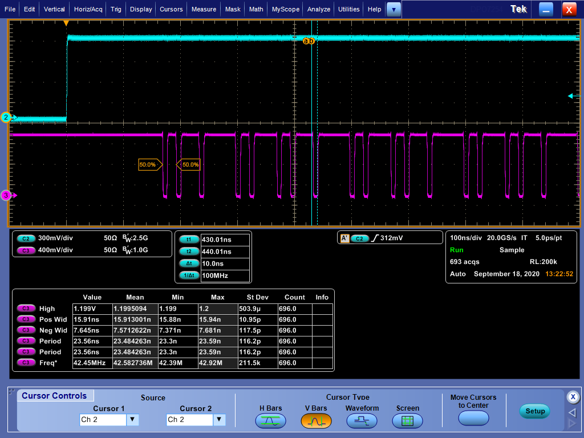Open the Cursor 1 source dropdown
The width and height of the screenshot is (584, 438).
coord(132,420)
